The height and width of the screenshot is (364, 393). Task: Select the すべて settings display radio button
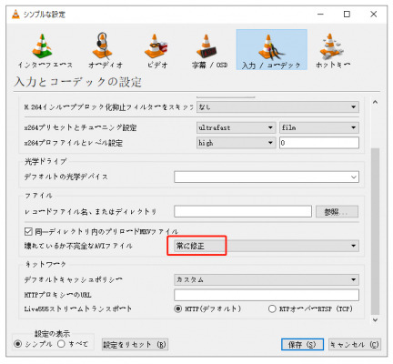click(61, 344)
